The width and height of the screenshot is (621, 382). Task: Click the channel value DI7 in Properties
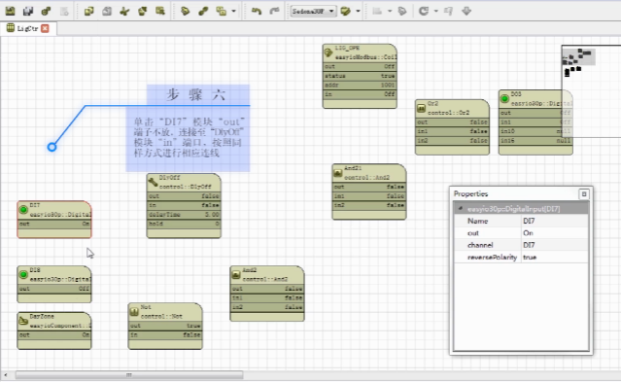click(x=555, y=245)
